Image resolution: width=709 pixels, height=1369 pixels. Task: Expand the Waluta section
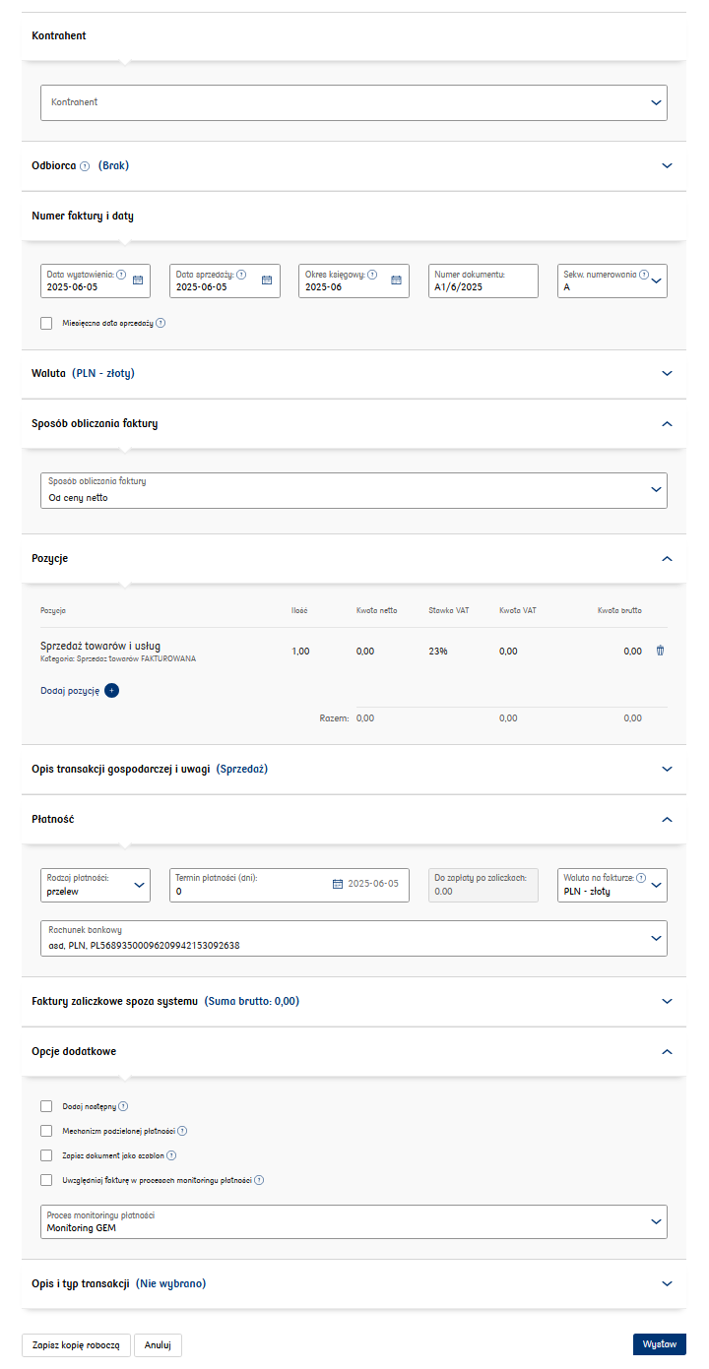tap(667, 374)
